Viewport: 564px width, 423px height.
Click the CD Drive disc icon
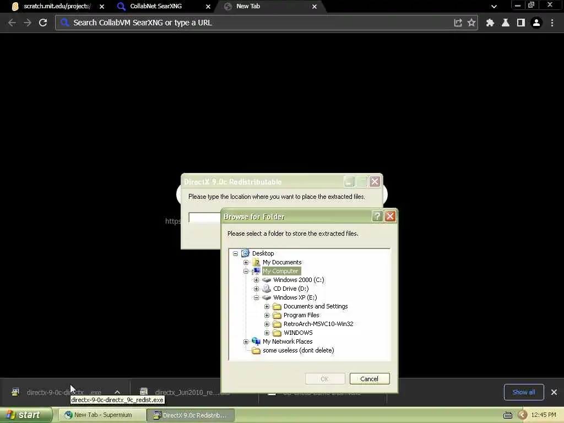[x=267, y=289]
